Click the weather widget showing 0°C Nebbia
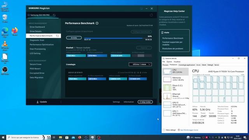Image resolution: width=249 pixels, height=140 pixels. pyautogui.click(x=194, y=137)
